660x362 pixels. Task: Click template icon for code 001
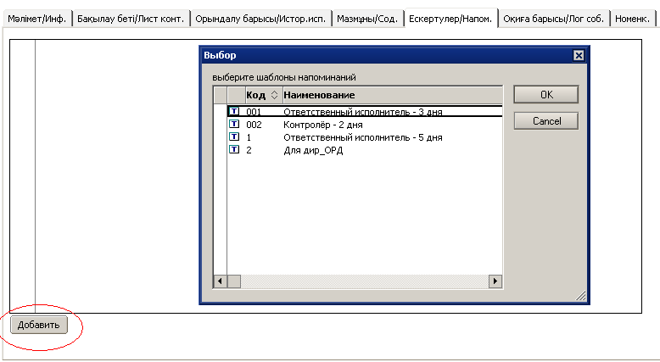tap(234, 111)
